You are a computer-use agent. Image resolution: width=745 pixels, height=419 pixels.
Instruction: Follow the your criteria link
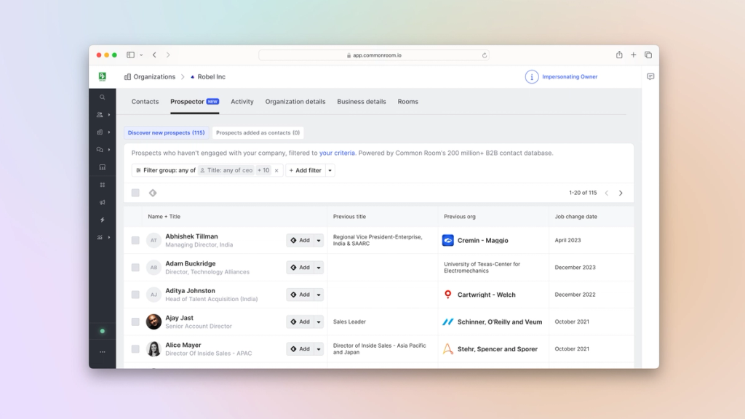(337, 153)
